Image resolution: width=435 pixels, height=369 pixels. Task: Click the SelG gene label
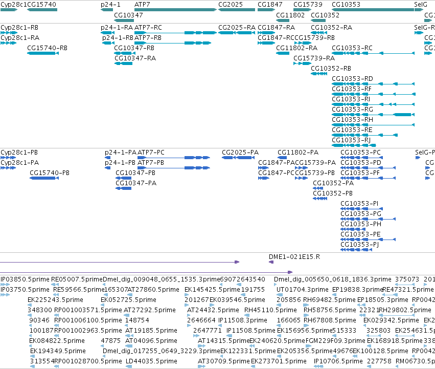421,5
